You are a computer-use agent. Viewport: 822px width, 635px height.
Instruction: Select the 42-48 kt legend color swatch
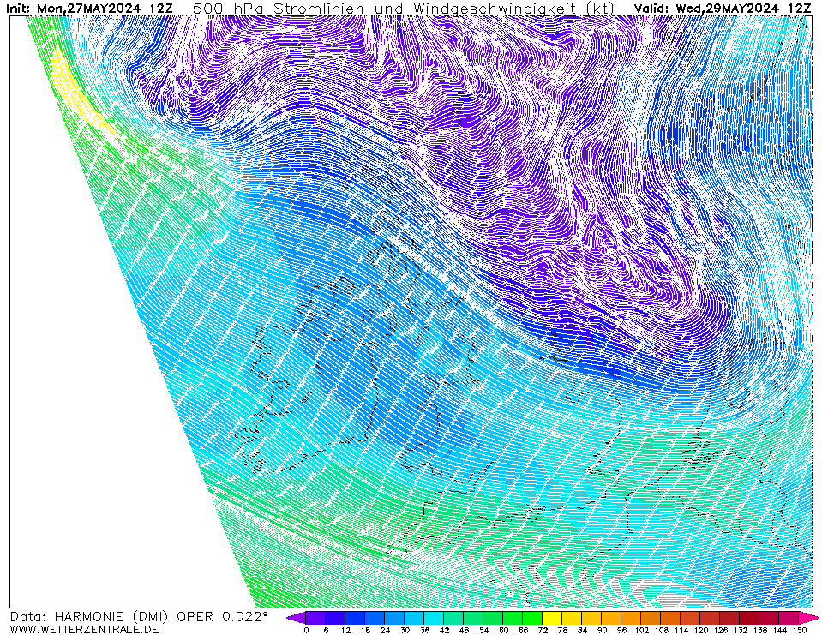click(x=454, y=618)
